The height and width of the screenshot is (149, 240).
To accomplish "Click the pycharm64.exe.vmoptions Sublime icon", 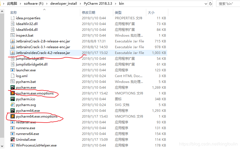I will [13, 116].
